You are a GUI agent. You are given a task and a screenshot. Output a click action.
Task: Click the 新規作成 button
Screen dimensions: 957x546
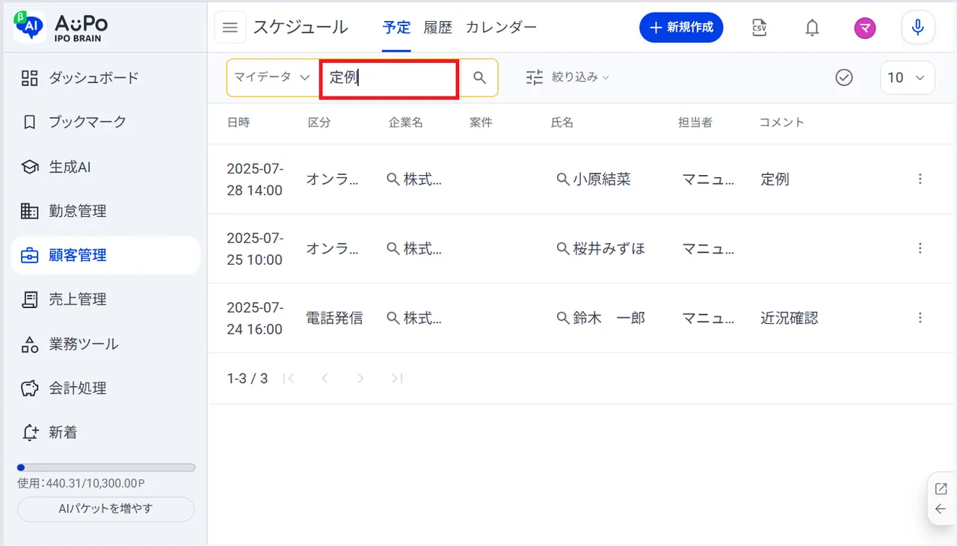click(681, 28)
